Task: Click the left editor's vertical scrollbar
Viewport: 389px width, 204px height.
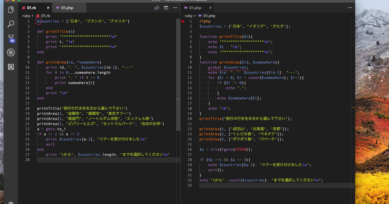Action: (x=178, y=74)
